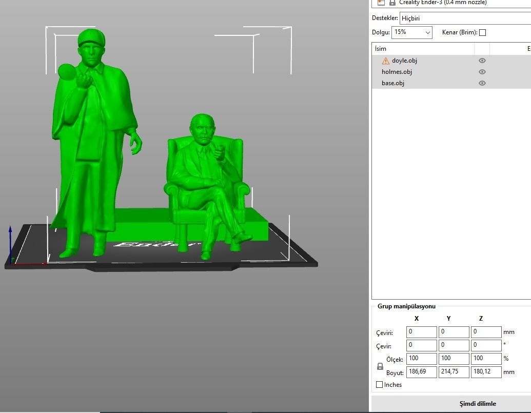Image resolution: width=531 pixels, height=413 pixels.
Task: Click the Çevir Z rotation field
Action: click(486, 345)
